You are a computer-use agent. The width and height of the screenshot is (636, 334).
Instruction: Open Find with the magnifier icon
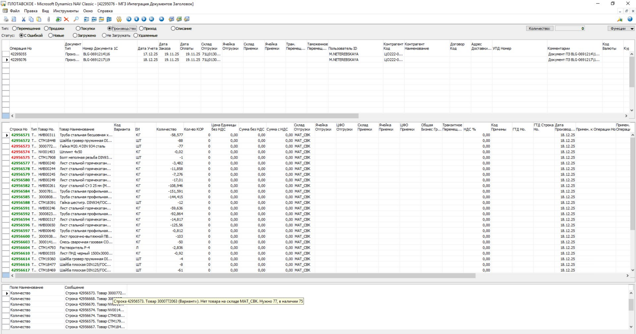tap(76, 19)
